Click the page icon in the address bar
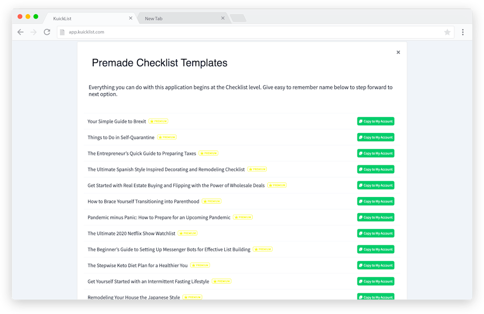The width and height of the screenshot is (484, 314). (x=63, y=32)
